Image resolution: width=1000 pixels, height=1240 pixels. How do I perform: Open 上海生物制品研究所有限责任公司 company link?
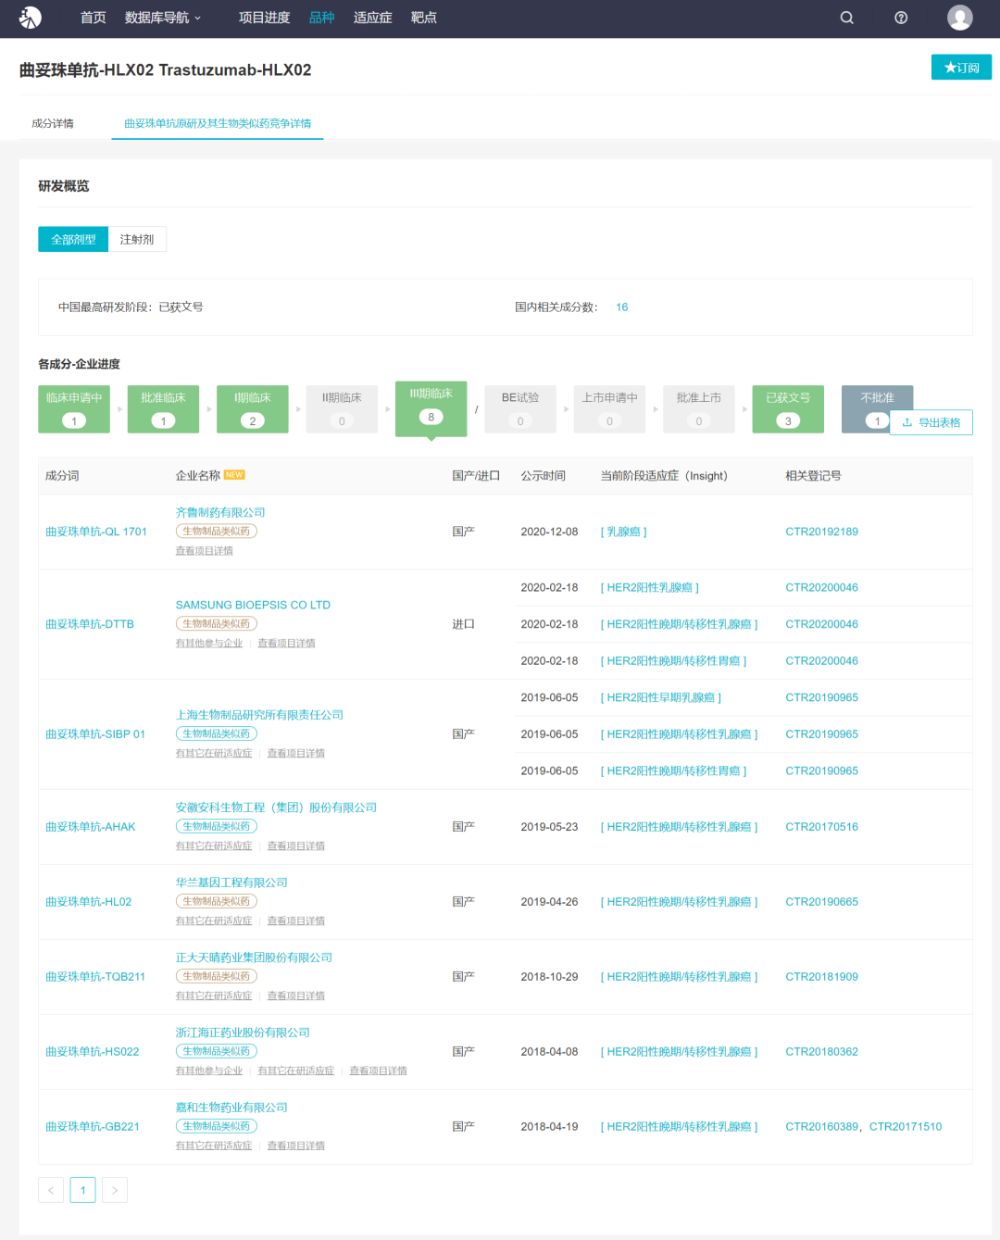[259, 715]
